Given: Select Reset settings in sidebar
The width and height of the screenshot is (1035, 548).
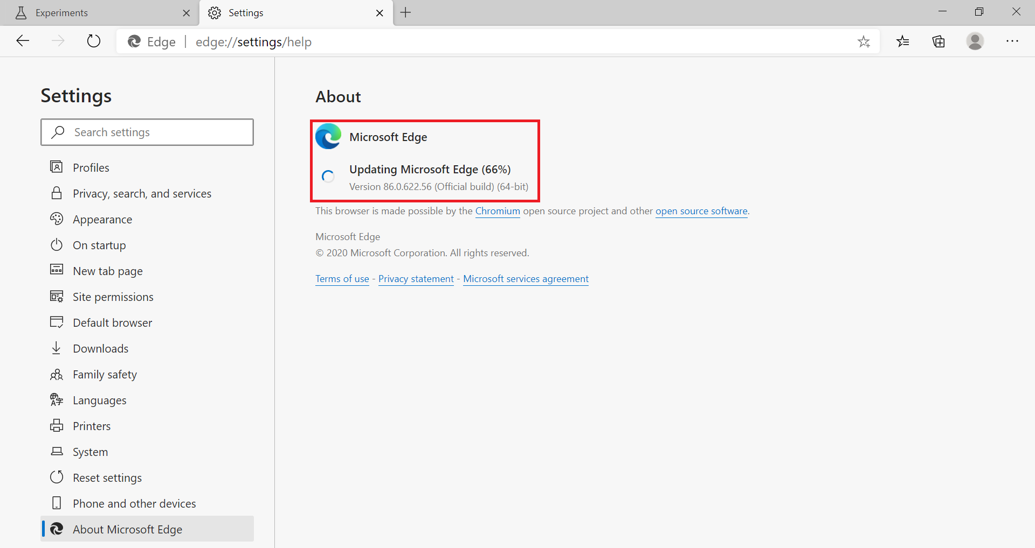Looking at the screenshot, I should click(107, 477).
